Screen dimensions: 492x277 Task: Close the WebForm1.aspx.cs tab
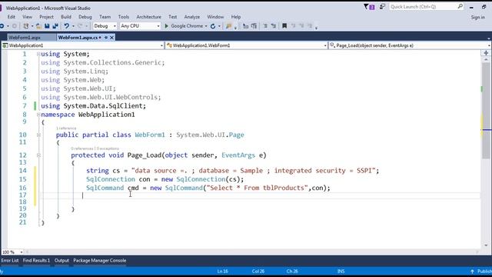[x=111, y=38]
